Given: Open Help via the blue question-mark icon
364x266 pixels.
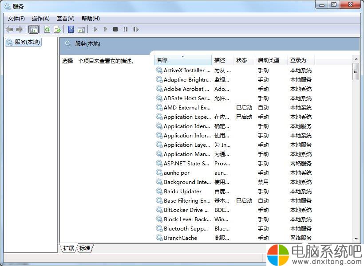Looking at the screenshot, I should (71, 29).
